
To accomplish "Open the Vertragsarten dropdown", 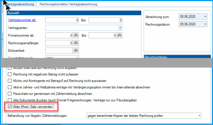I will (x=120, y=28).
